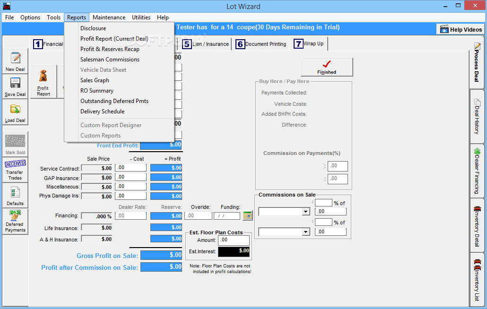Screen dimensions: 487x309
Task: Open the Deal History side tab
Action: click(x=477, y=116)
